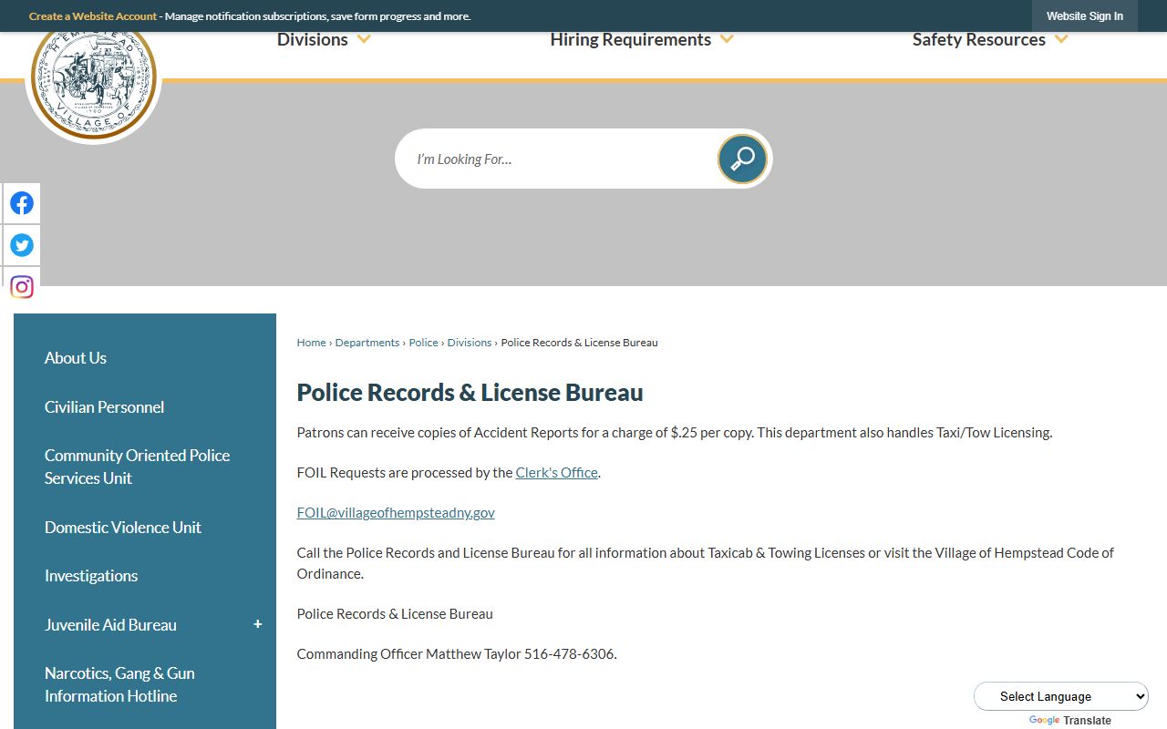This screenshot has width=1167, height=729.
Task: Open Community Oriented Police Services Unit
Action: (137, 467)
